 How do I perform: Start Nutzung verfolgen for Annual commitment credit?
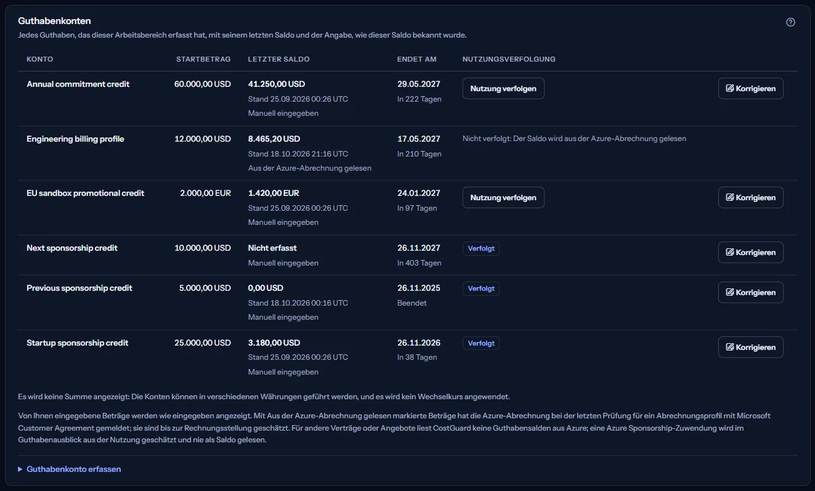tap(503, 89)
